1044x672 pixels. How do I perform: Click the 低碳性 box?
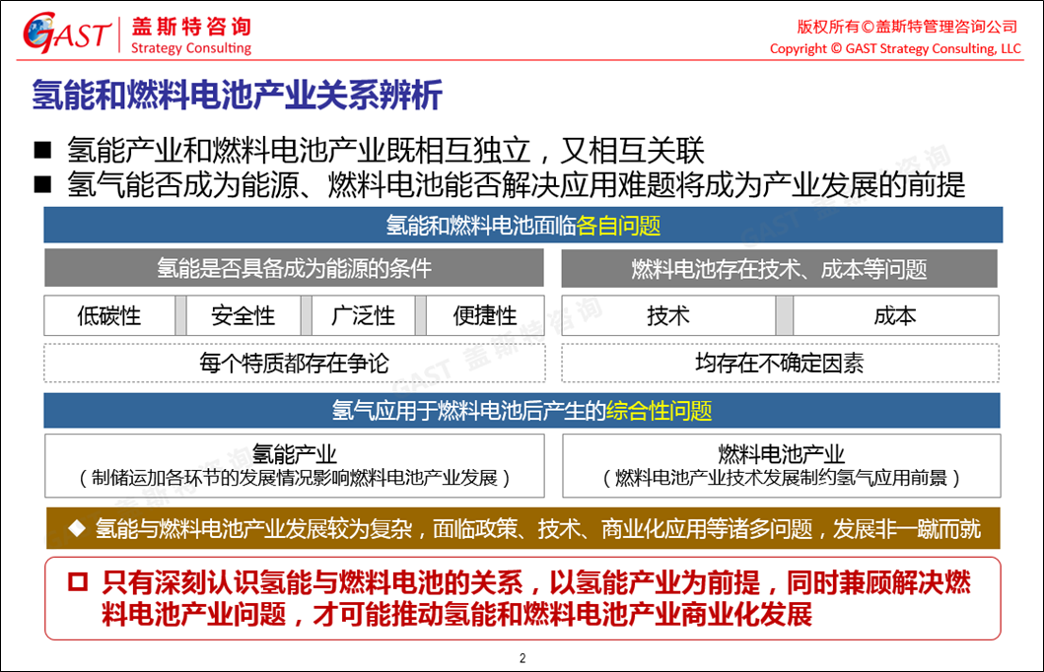[109, 315]
